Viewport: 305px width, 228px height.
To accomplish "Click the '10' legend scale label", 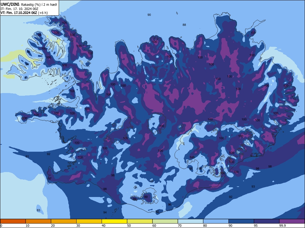I will (x=27, y=226).
